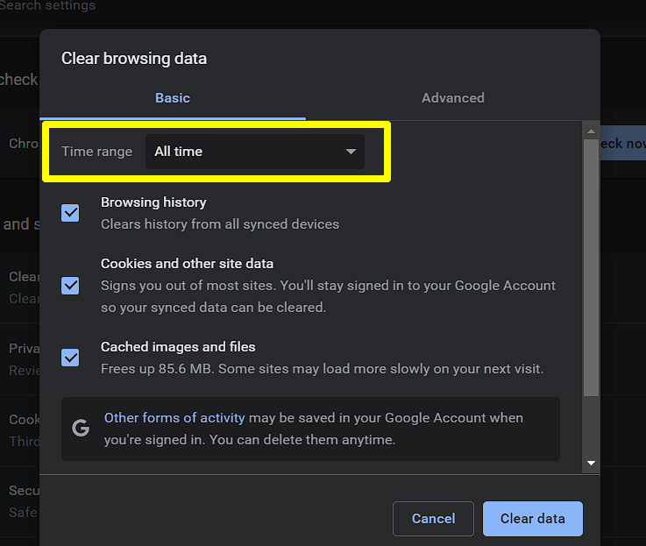Click the 'Browsing history' label text

153,202
